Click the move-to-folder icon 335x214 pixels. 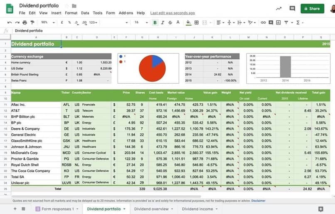tap(74, 6)
